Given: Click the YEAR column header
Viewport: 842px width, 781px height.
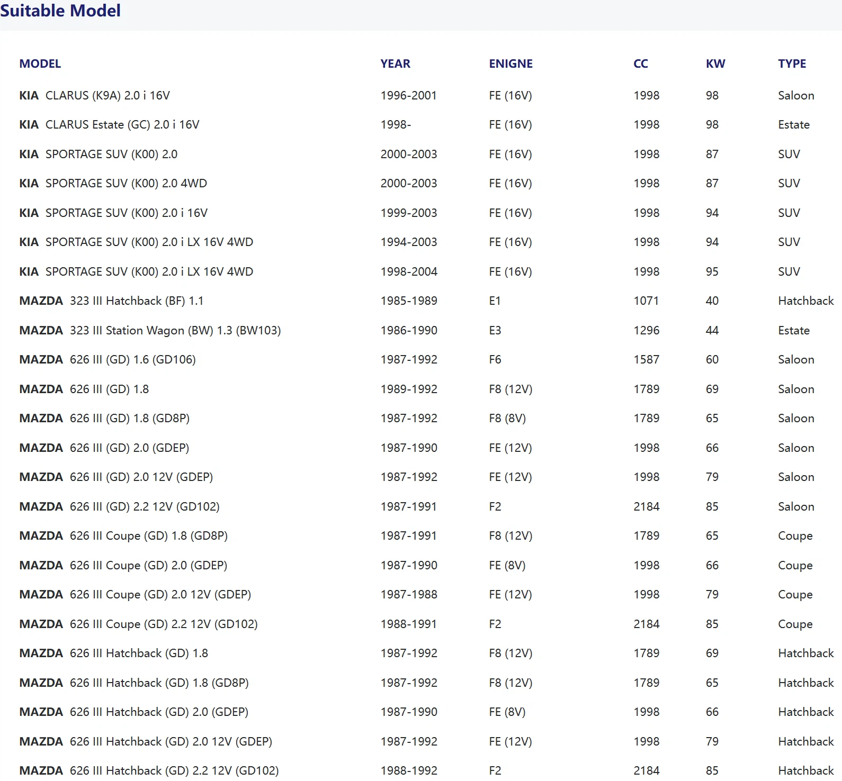Looking at the screenshot, I should pos(396,63).
